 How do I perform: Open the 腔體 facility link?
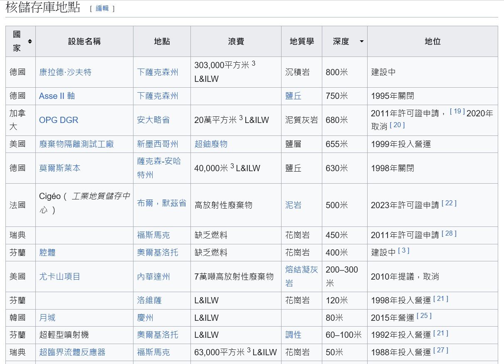(47, 253)
